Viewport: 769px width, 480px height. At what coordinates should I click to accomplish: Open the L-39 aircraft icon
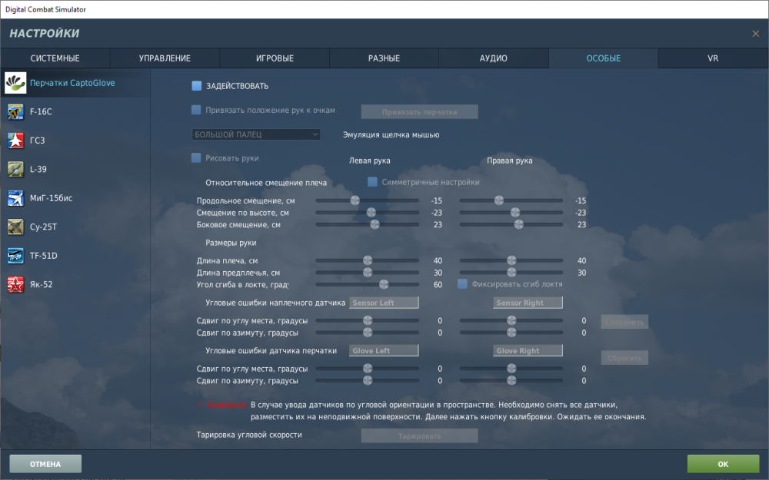click(15, 170)
